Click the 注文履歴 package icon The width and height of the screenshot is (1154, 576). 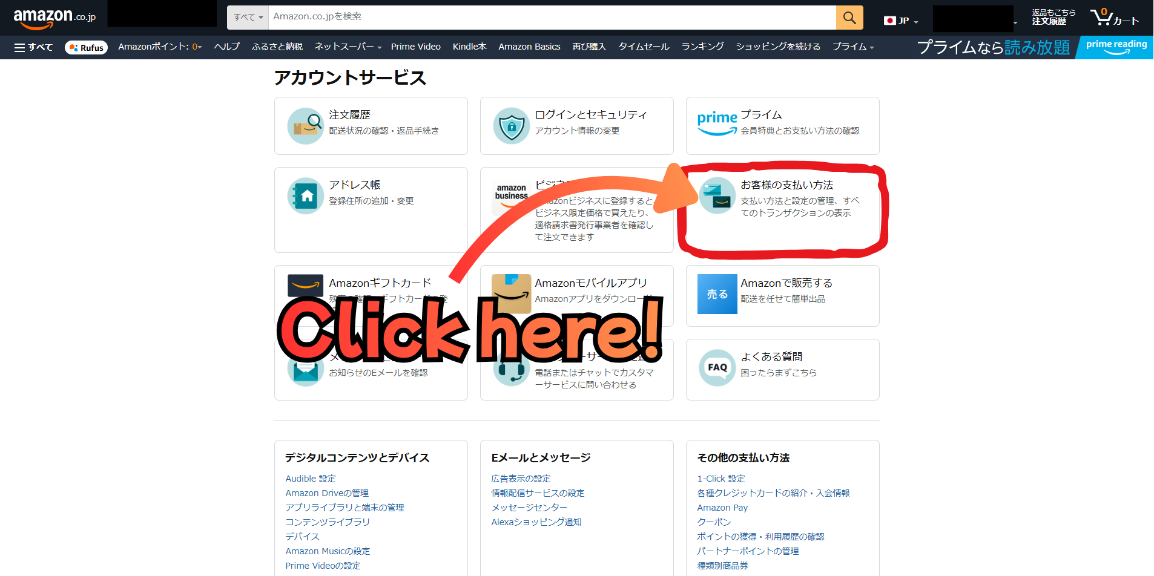click(x=306, y=126)
